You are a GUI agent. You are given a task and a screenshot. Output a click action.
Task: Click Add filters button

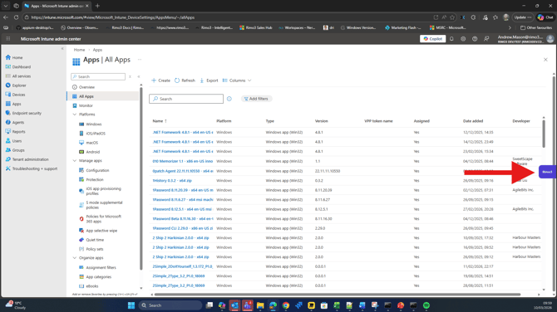[256, 99]
